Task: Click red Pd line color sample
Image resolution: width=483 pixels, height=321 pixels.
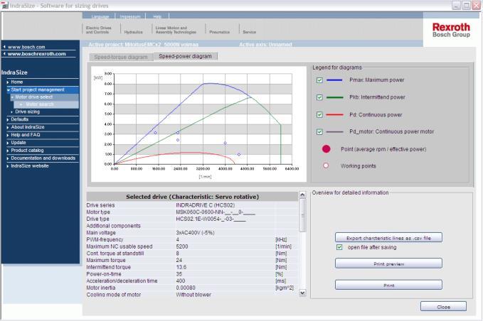Action: pyautogui.click(x=334, y=114)
